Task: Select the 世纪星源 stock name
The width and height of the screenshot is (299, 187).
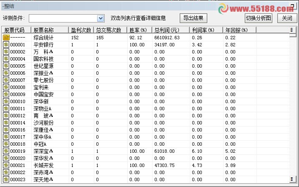Action: point(43,66)
